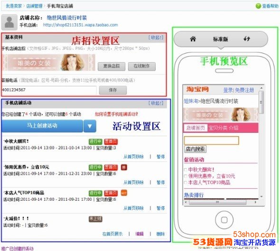Screen dimensions: 280x251
Task: Click 热卖排行 heading in phone preview
Action: click(194, 195)
